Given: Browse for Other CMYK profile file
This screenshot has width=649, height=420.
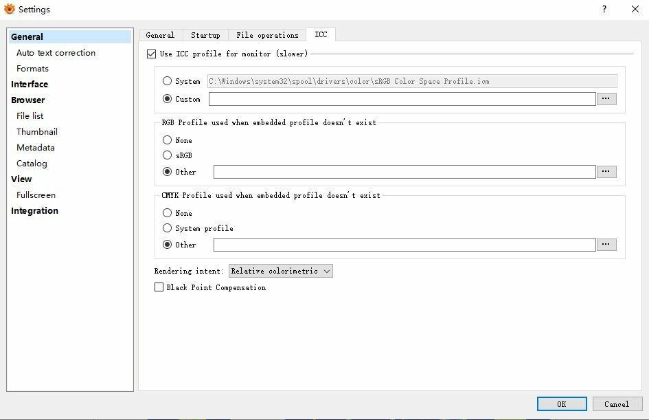Looking at the screenshot, I should coord(606,245).
